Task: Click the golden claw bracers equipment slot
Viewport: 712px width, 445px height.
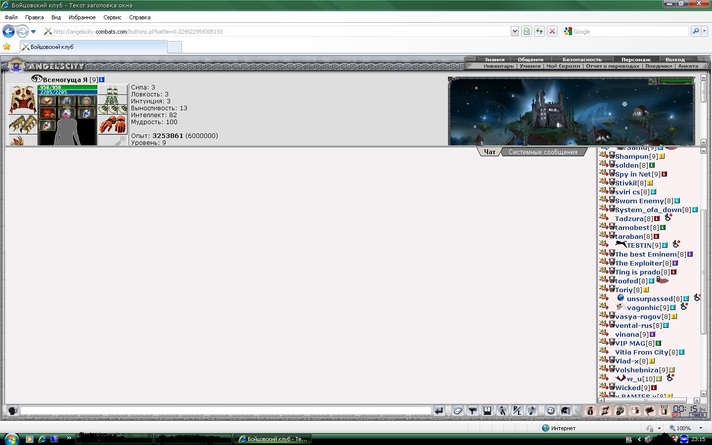Action: pos(22,124)
